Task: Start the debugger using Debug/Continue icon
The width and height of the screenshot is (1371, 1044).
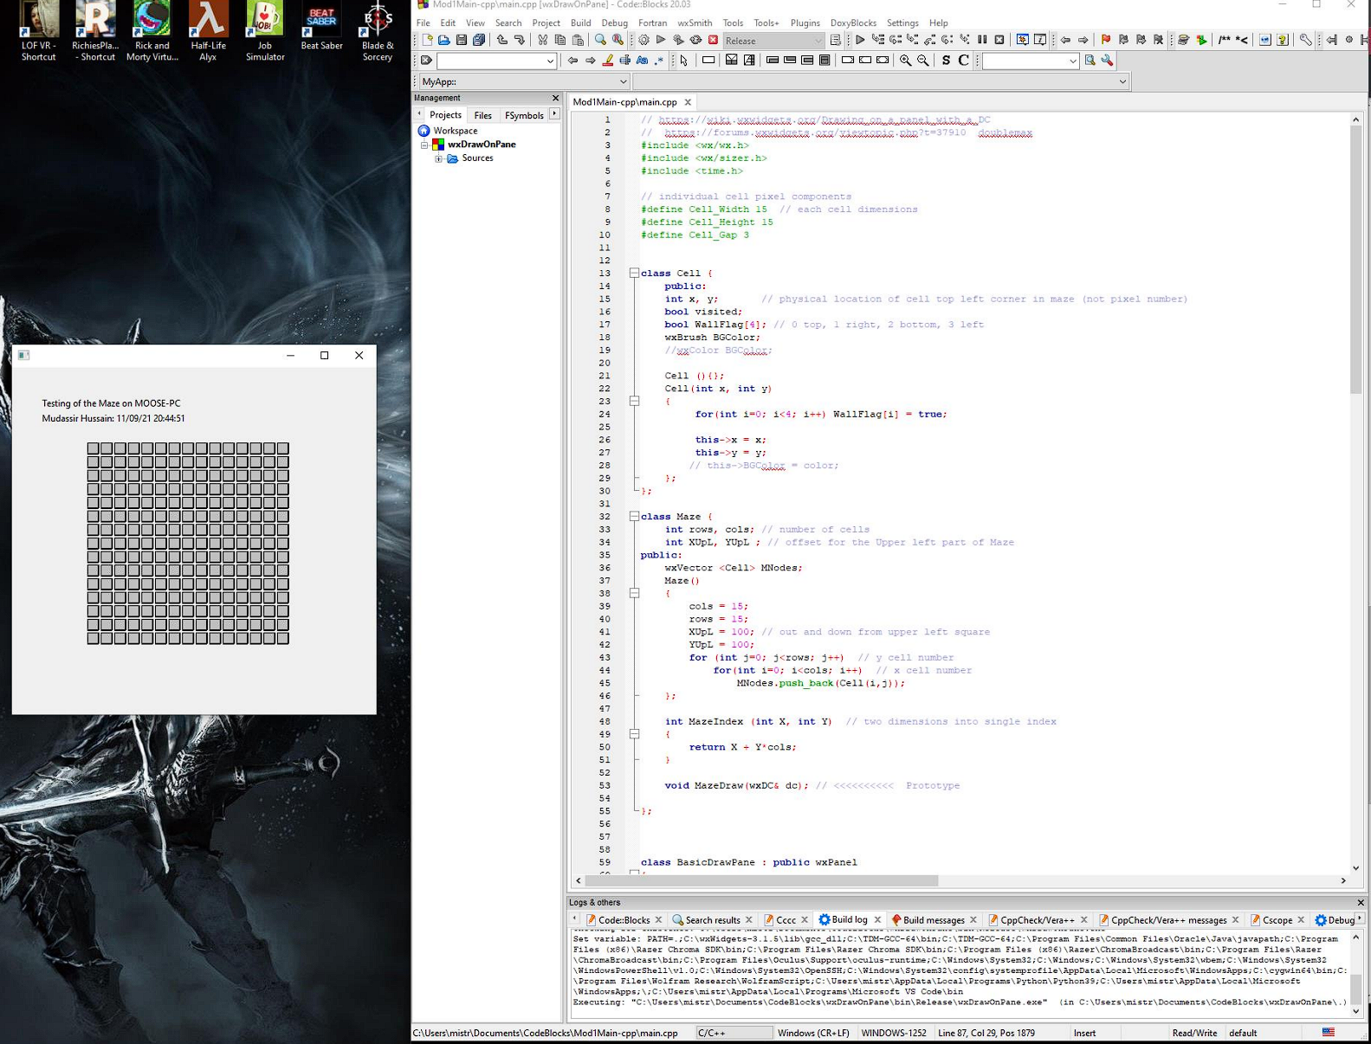Action: point(860,40)
